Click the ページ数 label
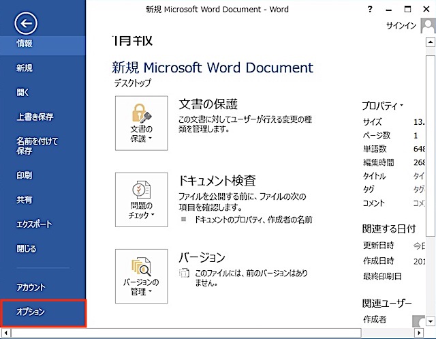The width and height of the screenshot is (436, 339). (x=377, y=135)
